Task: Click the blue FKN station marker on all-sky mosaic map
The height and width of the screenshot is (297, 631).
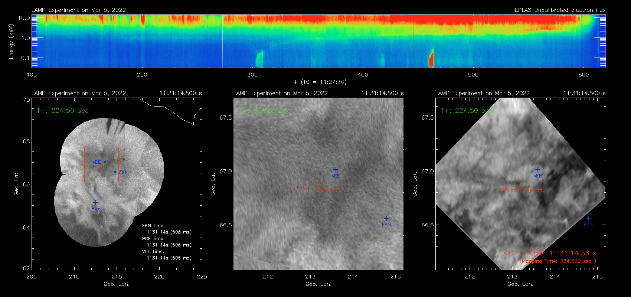Action: 115,172
